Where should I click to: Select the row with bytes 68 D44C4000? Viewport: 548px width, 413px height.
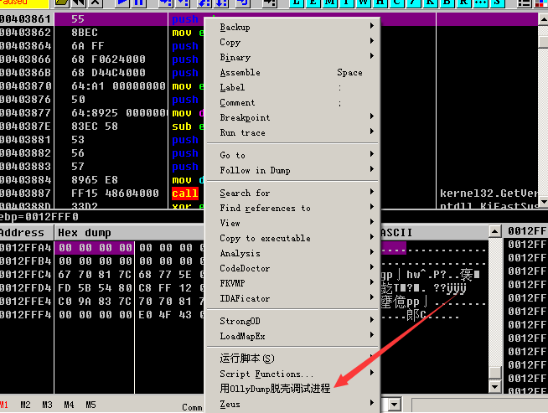tap(102, 73)
